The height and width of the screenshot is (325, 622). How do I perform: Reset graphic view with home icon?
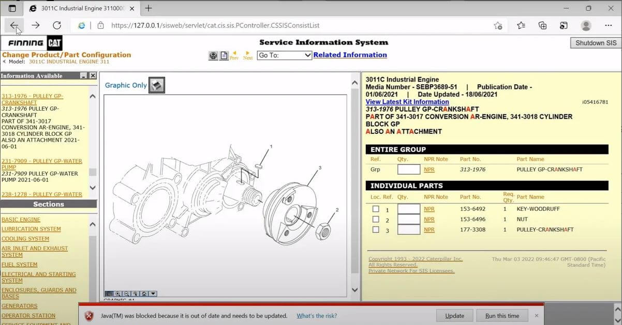(x=144, y=294)
